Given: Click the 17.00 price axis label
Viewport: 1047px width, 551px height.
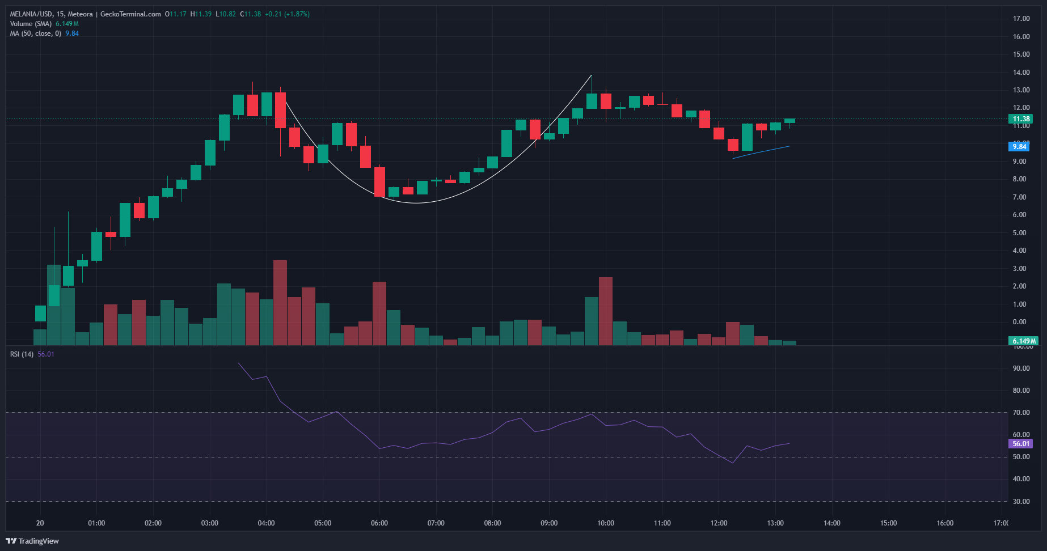Looking at the screenshot, I should [1021, 19].
